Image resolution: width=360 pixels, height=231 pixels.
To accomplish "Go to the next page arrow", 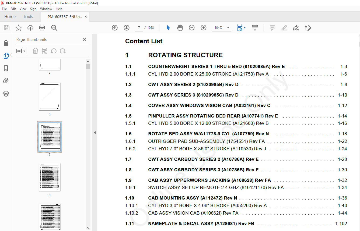I will click(127, 28).
